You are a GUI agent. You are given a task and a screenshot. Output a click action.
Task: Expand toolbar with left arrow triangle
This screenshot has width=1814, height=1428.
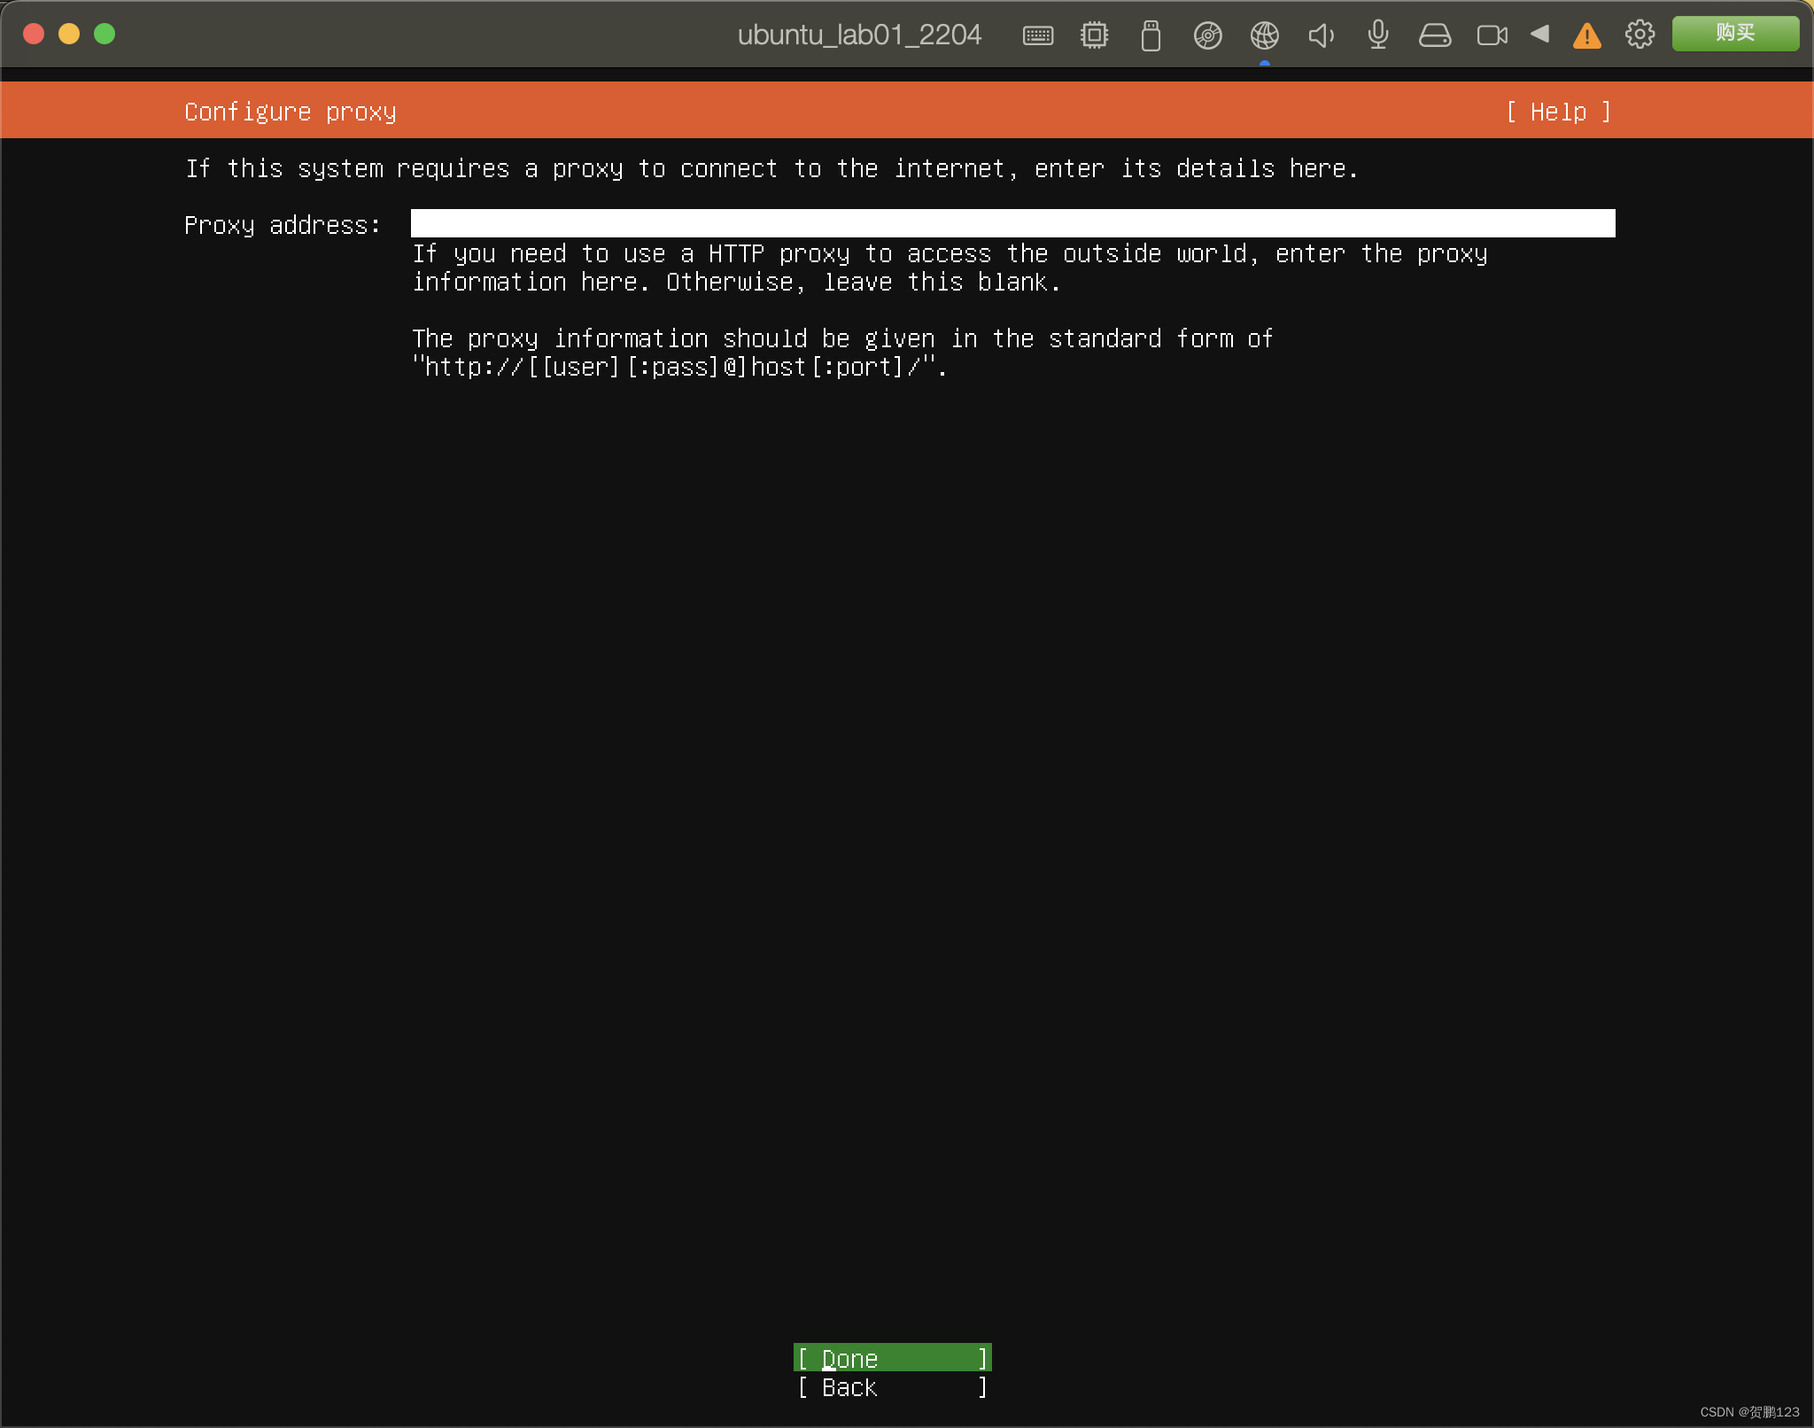pos(1540,34)
